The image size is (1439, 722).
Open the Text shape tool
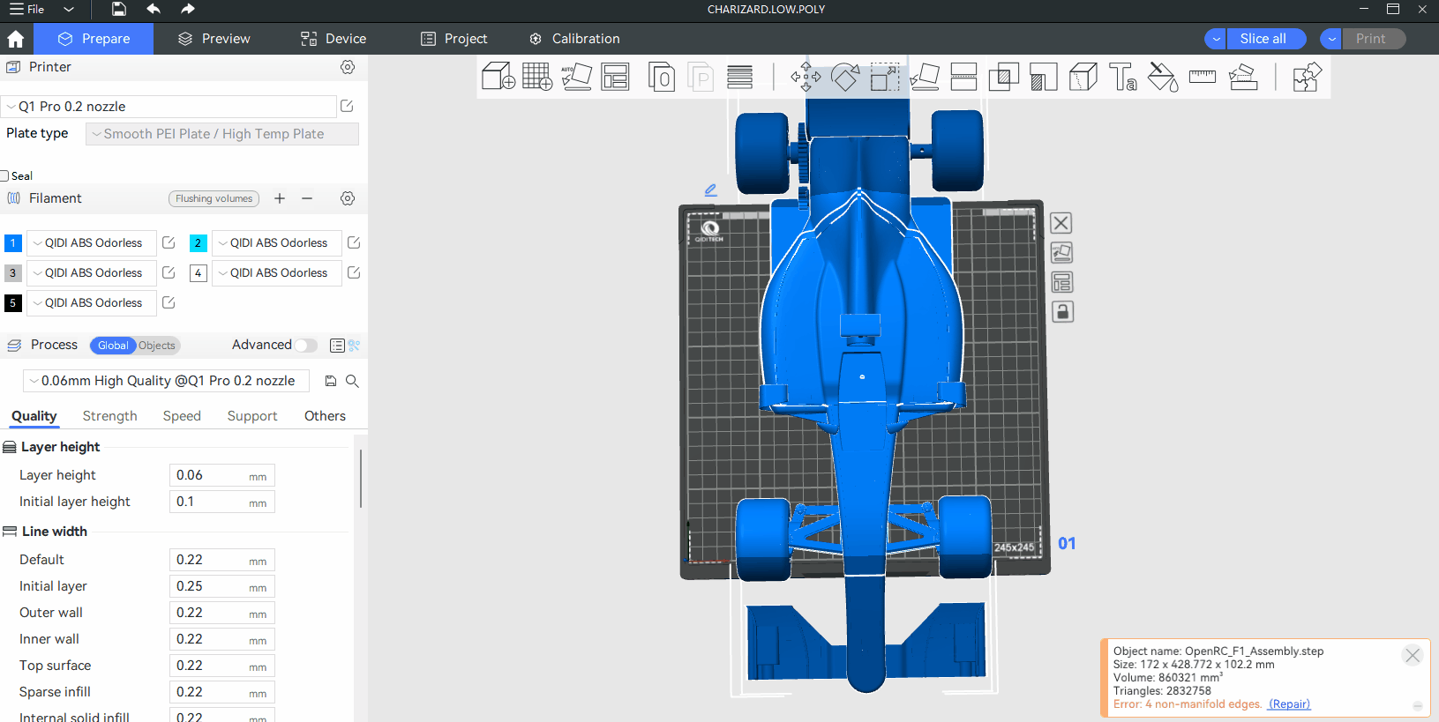coord(1122,77)
